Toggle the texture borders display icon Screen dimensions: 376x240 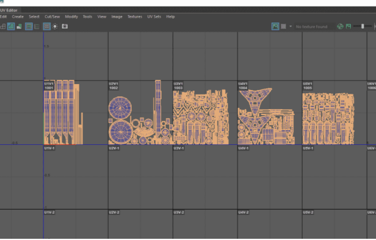click(29, 26)
